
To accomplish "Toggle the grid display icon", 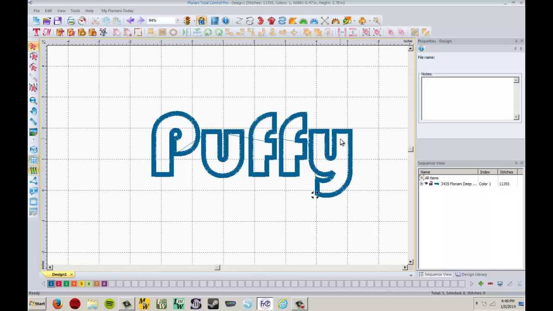I will (33, 160).
